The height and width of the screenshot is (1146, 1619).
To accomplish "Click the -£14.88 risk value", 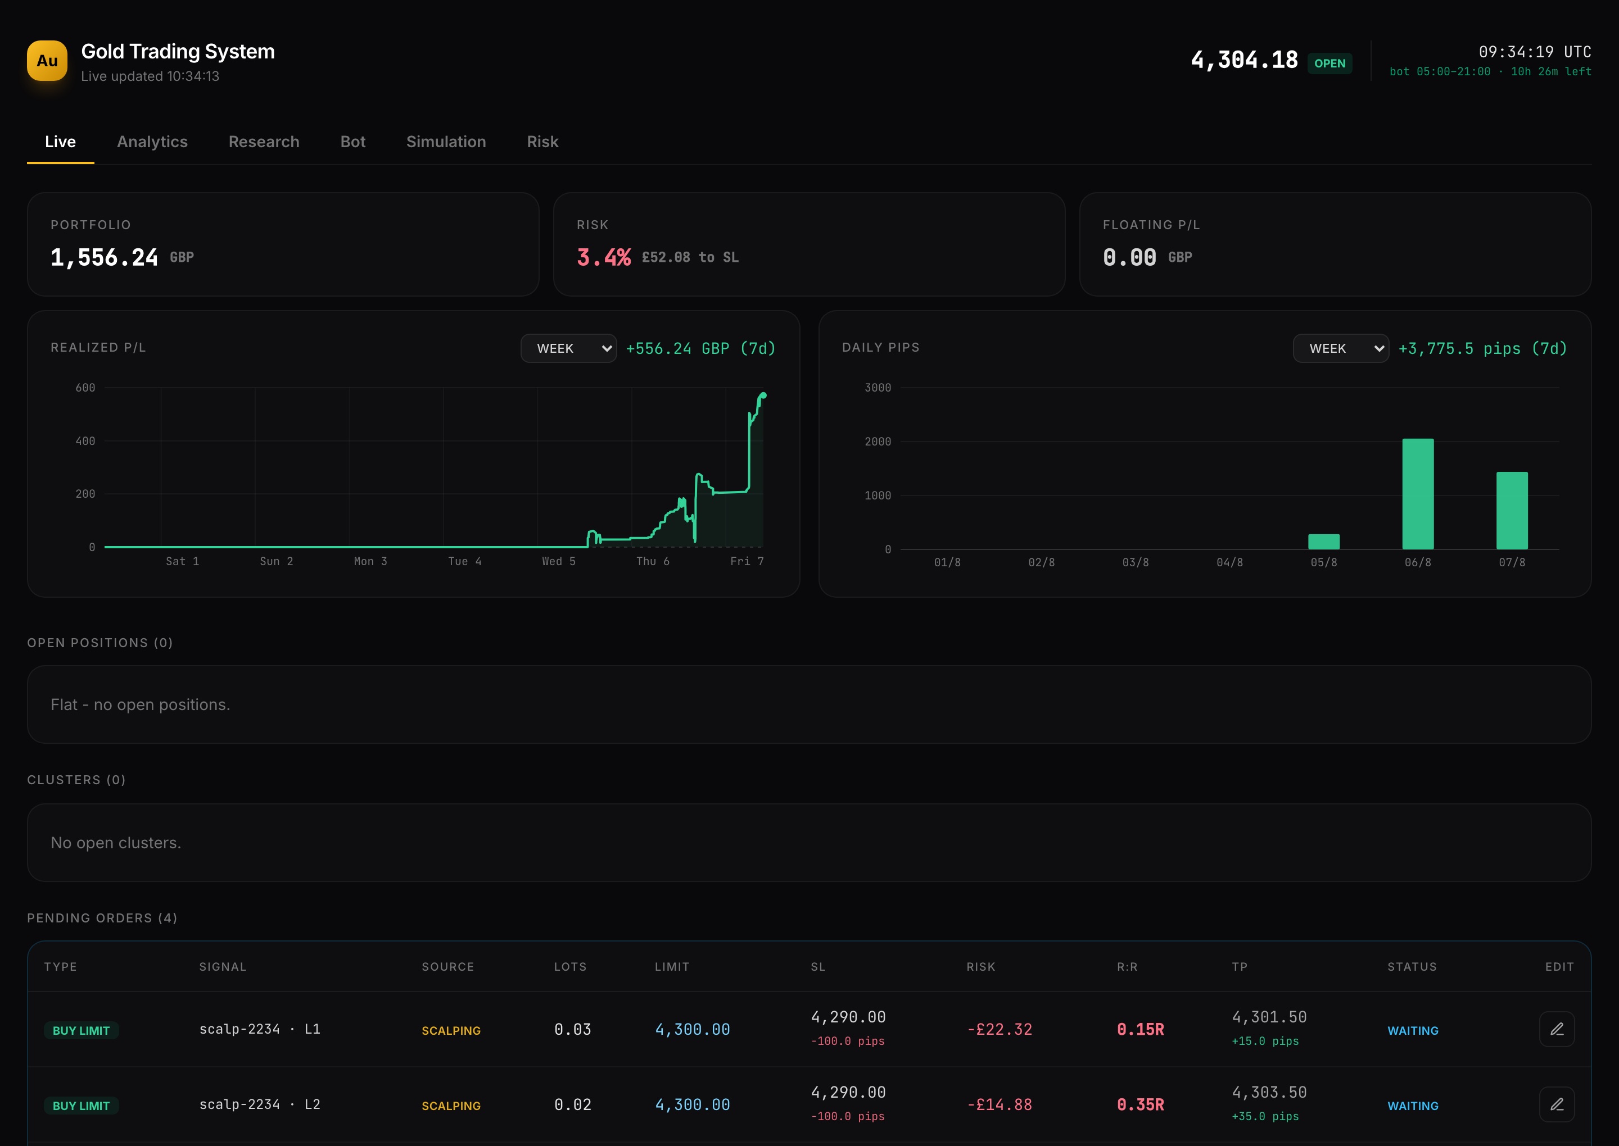I will [999, 1105].
